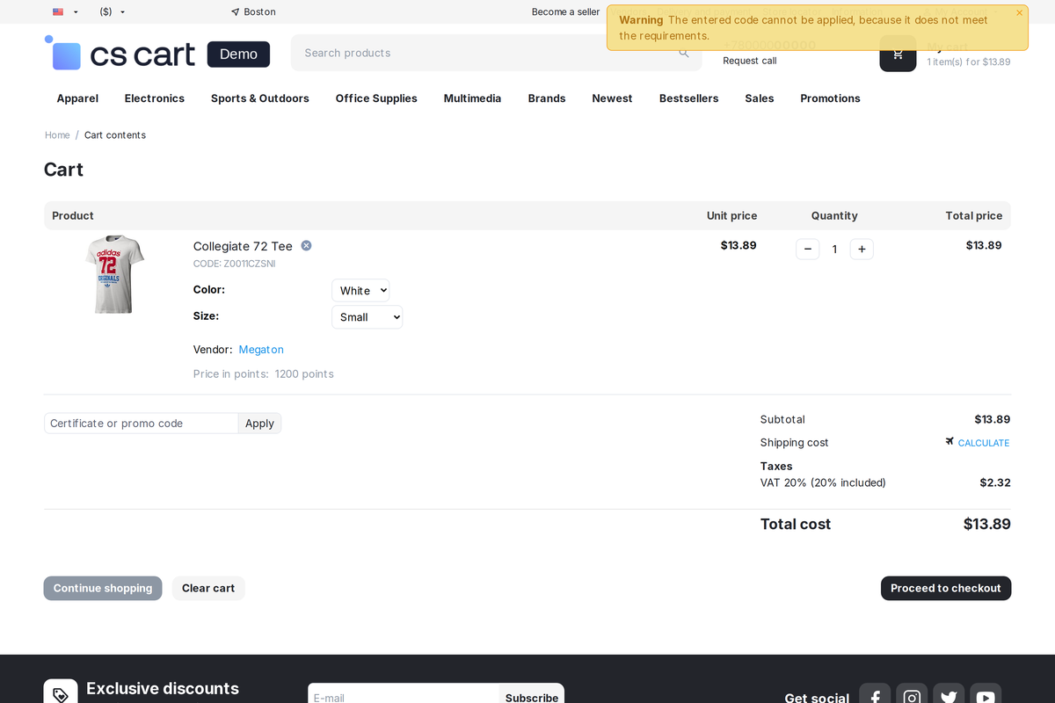Screen dimensions: 1055x703
Task: Open the Color dropdown showing White
Action: point(360,291)
